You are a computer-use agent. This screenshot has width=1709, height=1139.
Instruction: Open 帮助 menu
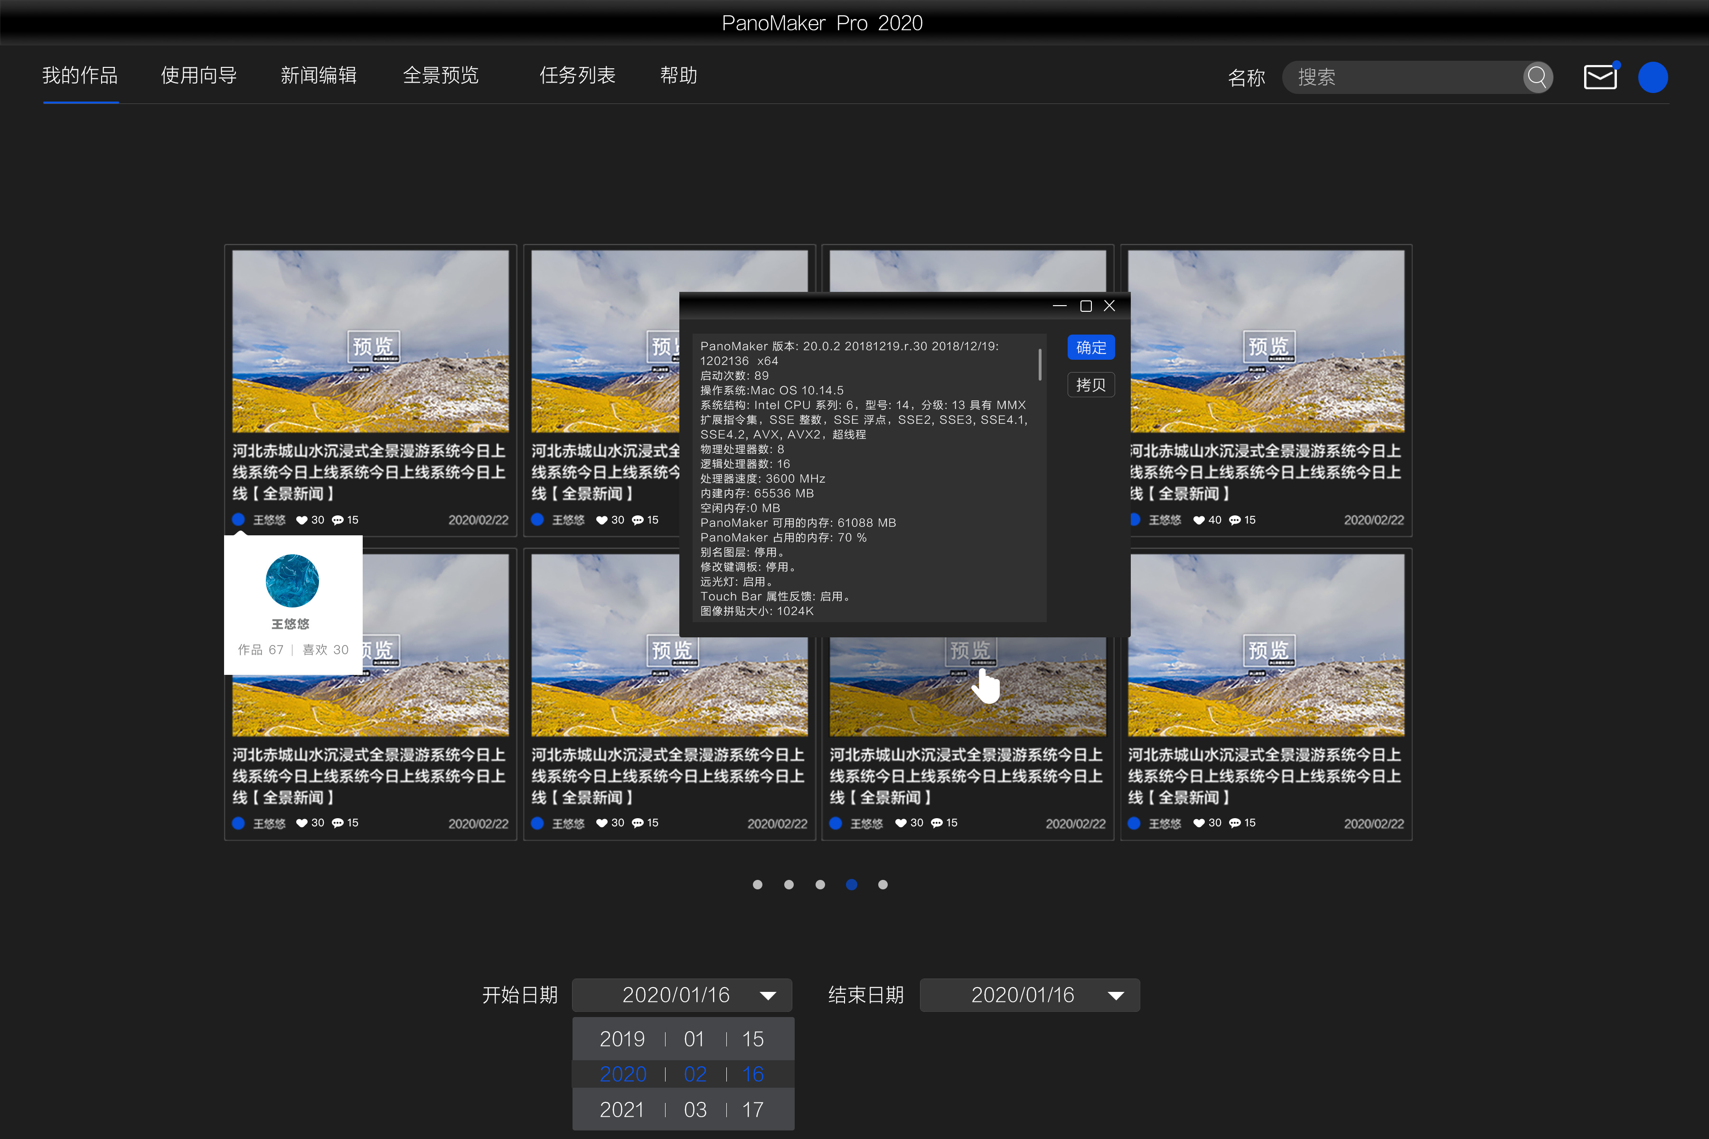679,75
